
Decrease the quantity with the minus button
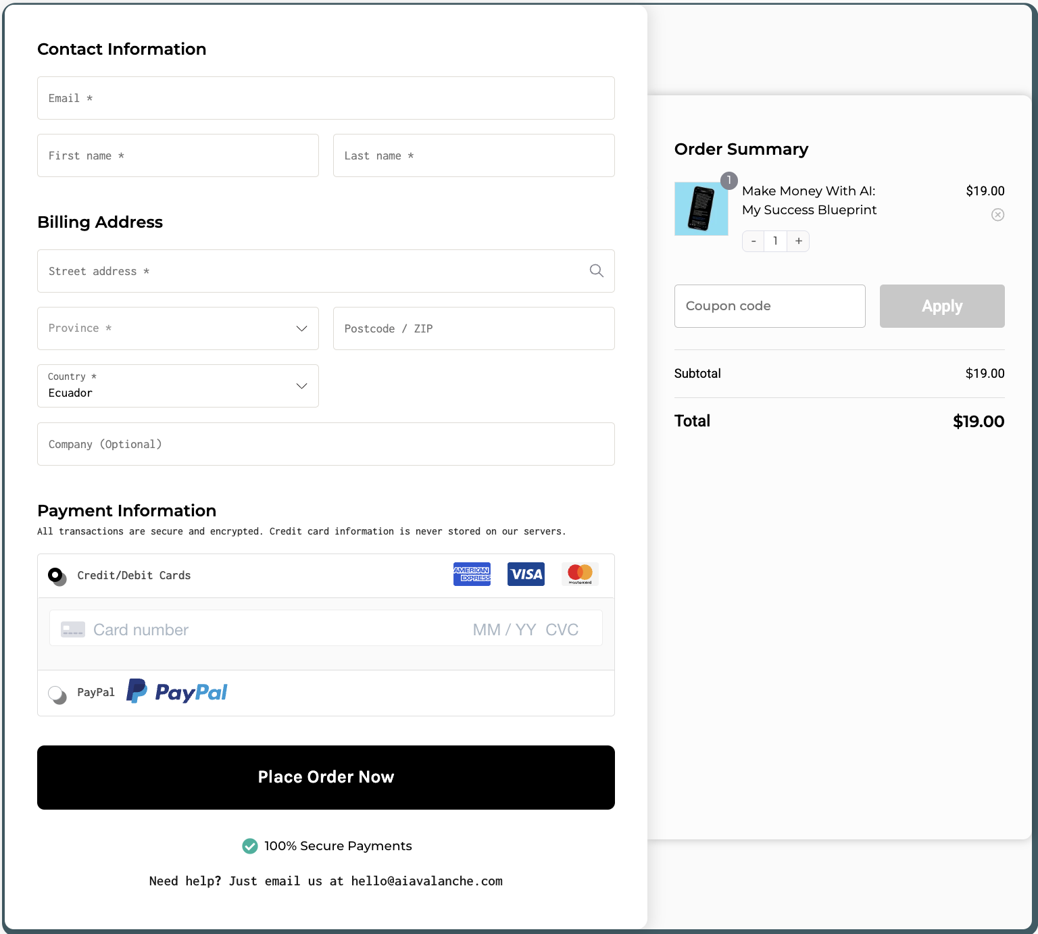click(x=753, y=241)
